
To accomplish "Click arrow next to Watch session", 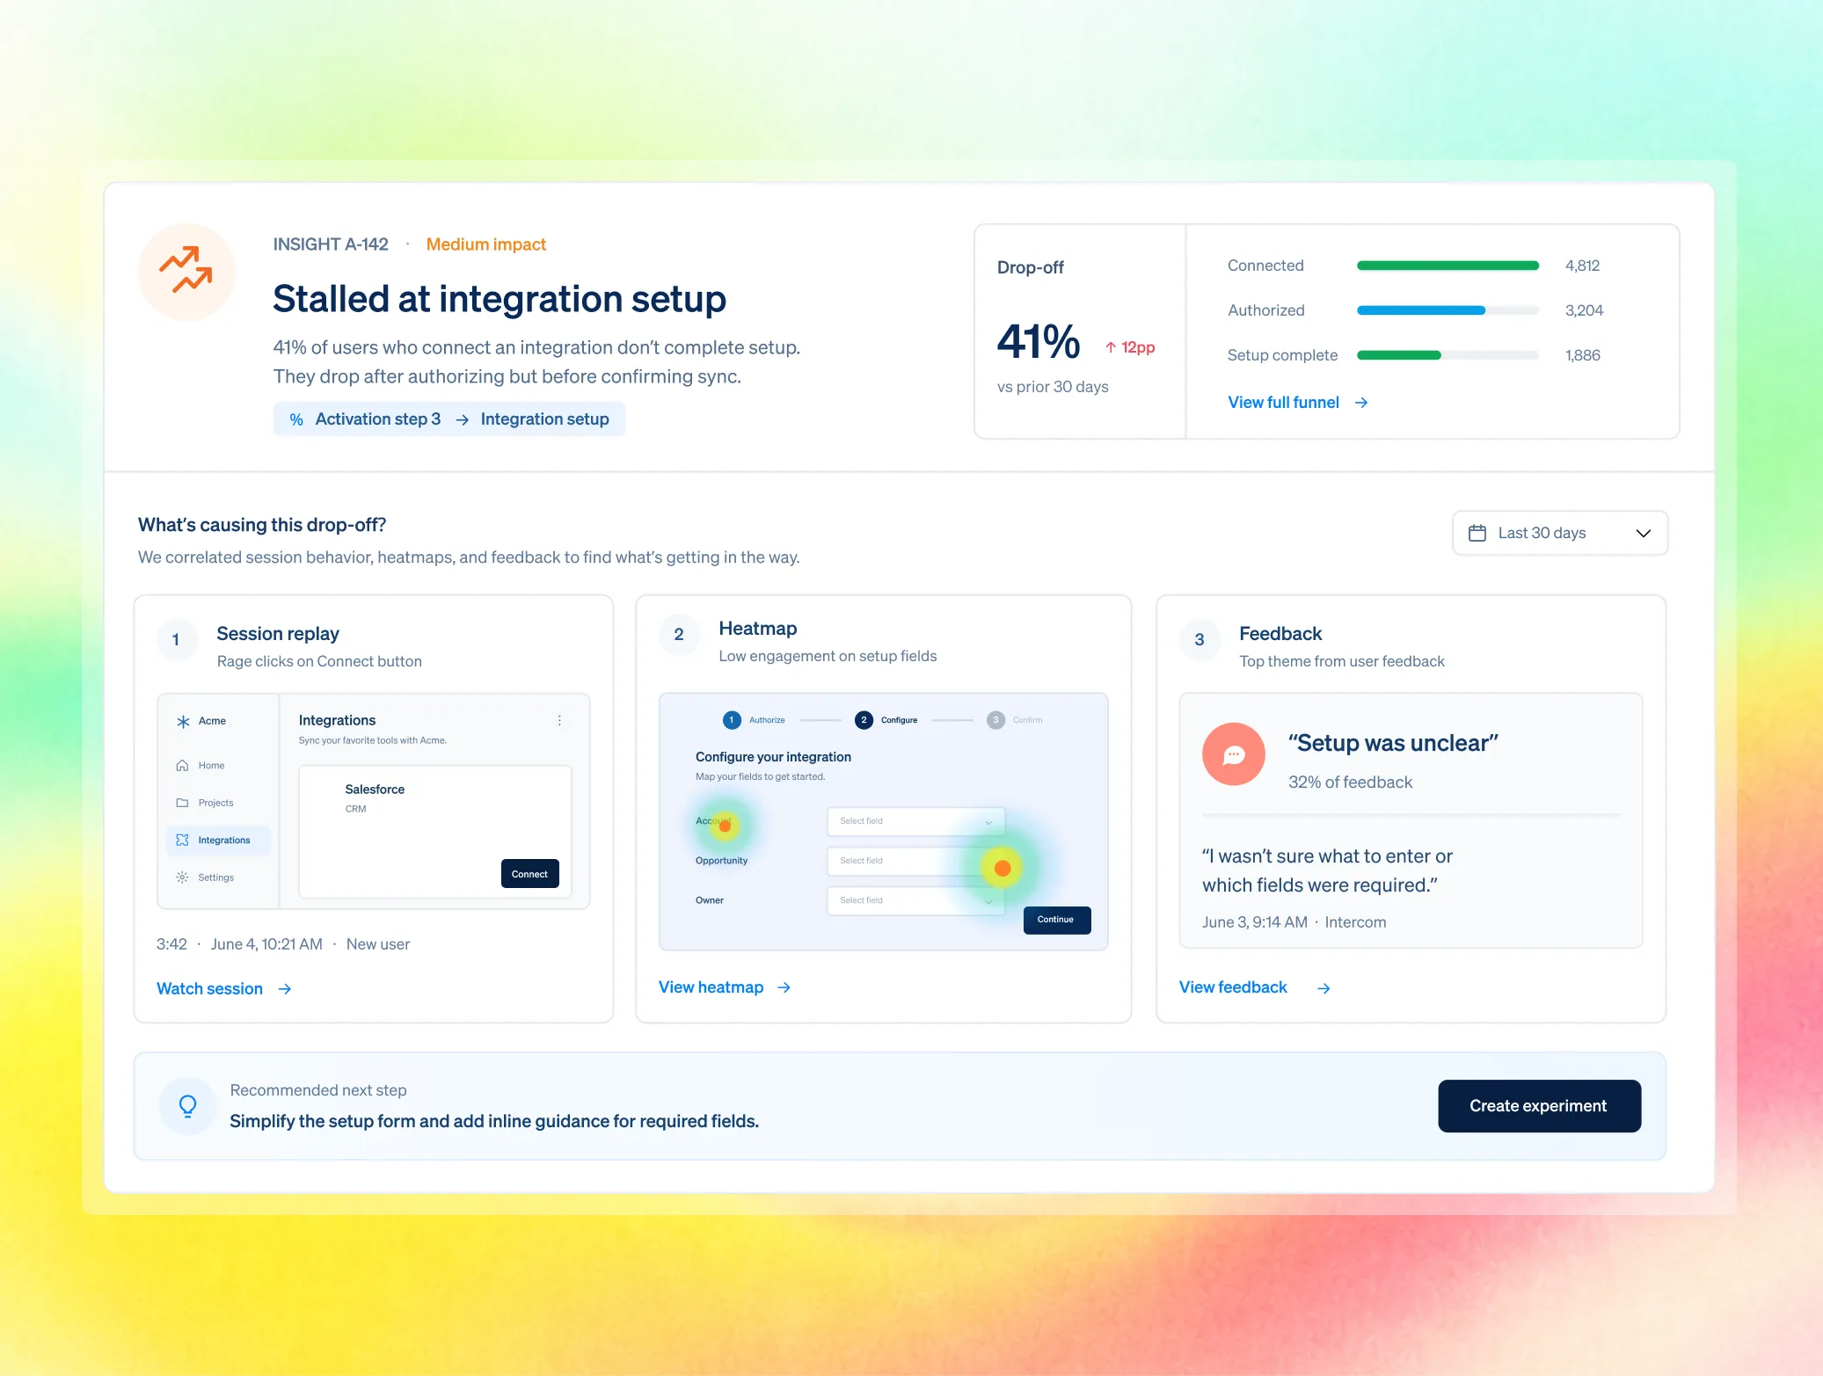I will point(285,989).
